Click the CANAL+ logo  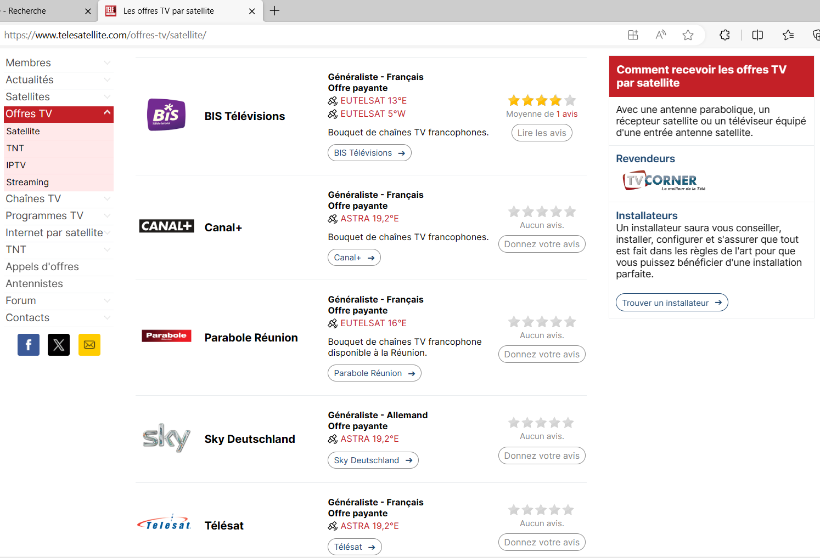click(166, 226)
